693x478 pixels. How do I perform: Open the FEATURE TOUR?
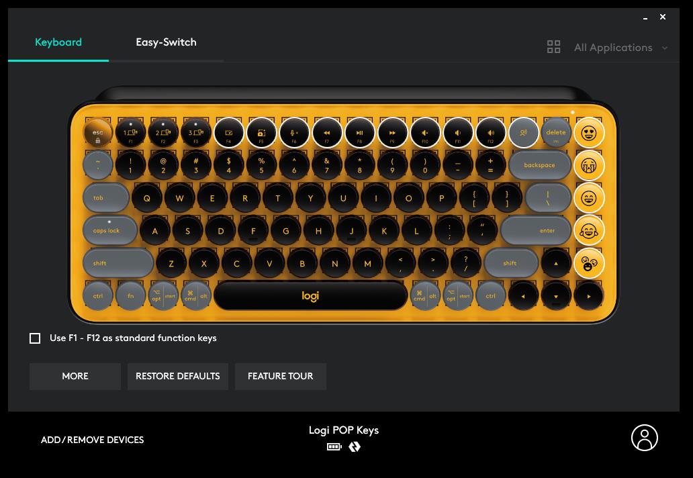[281, 377]
